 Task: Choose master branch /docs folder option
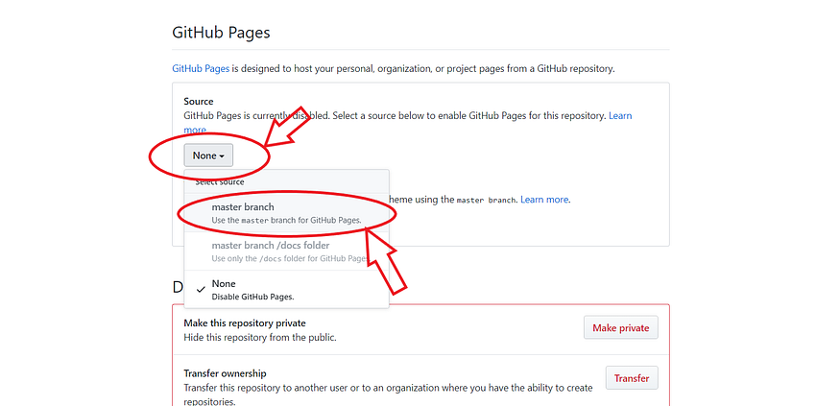click(287, 251)
